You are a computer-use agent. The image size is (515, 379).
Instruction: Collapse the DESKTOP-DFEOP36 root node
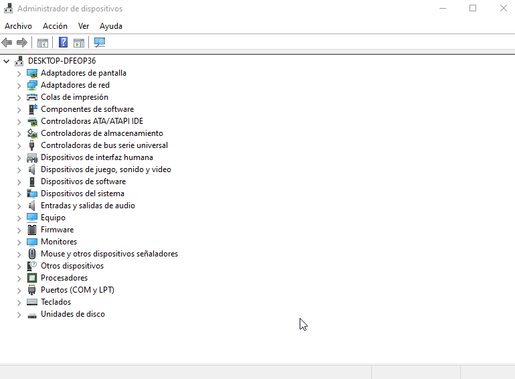(x=7, y=61)
